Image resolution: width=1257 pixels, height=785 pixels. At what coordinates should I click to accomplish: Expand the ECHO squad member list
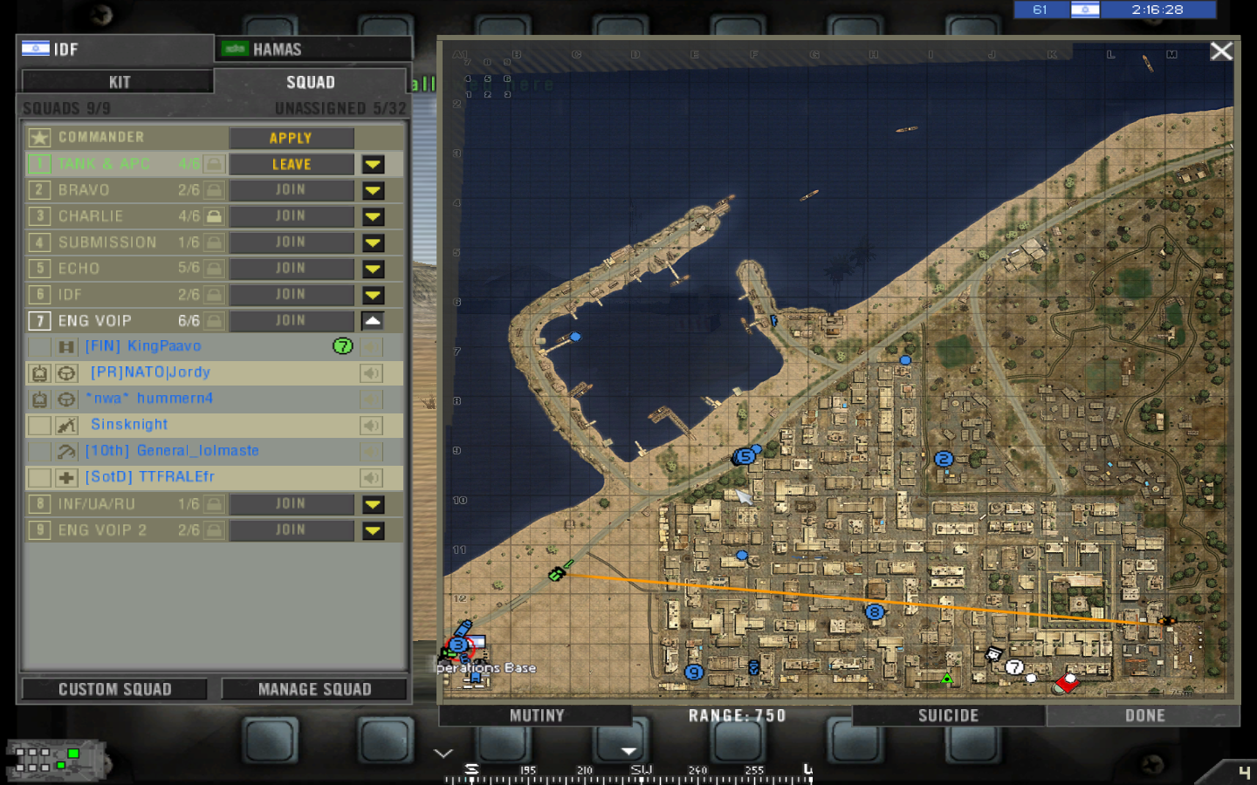click(x=374, y=269)
